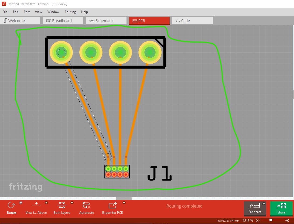Open the Routing menu

click(70, 12)
